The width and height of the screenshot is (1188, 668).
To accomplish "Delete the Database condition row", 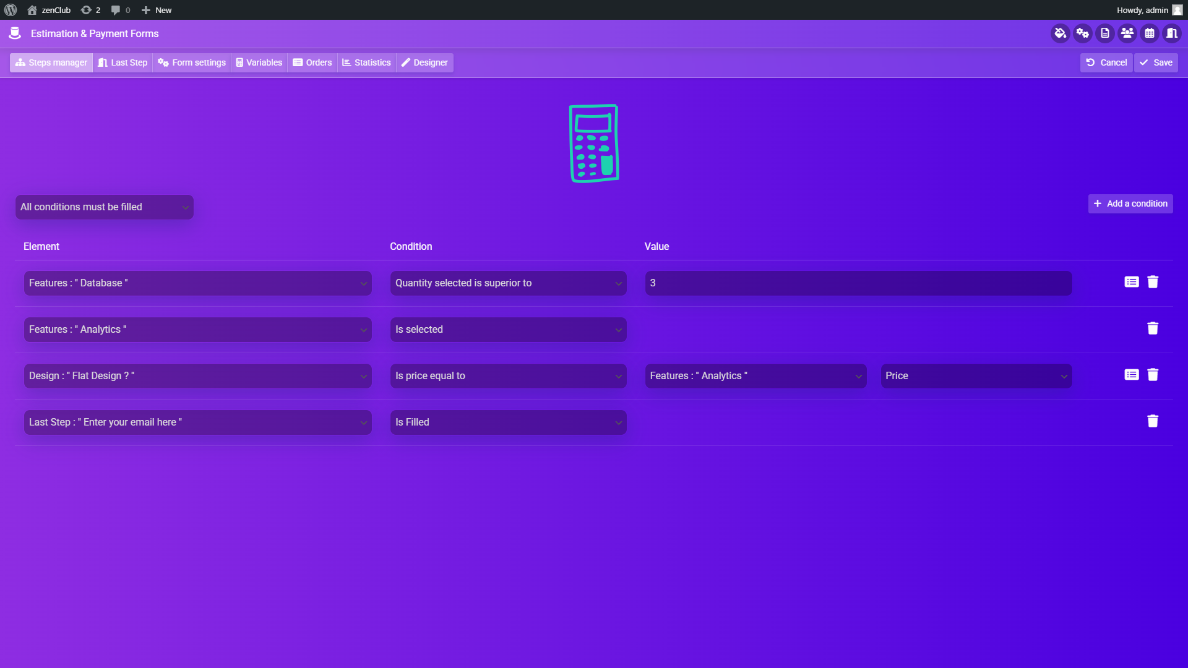I will (1153, 282).
